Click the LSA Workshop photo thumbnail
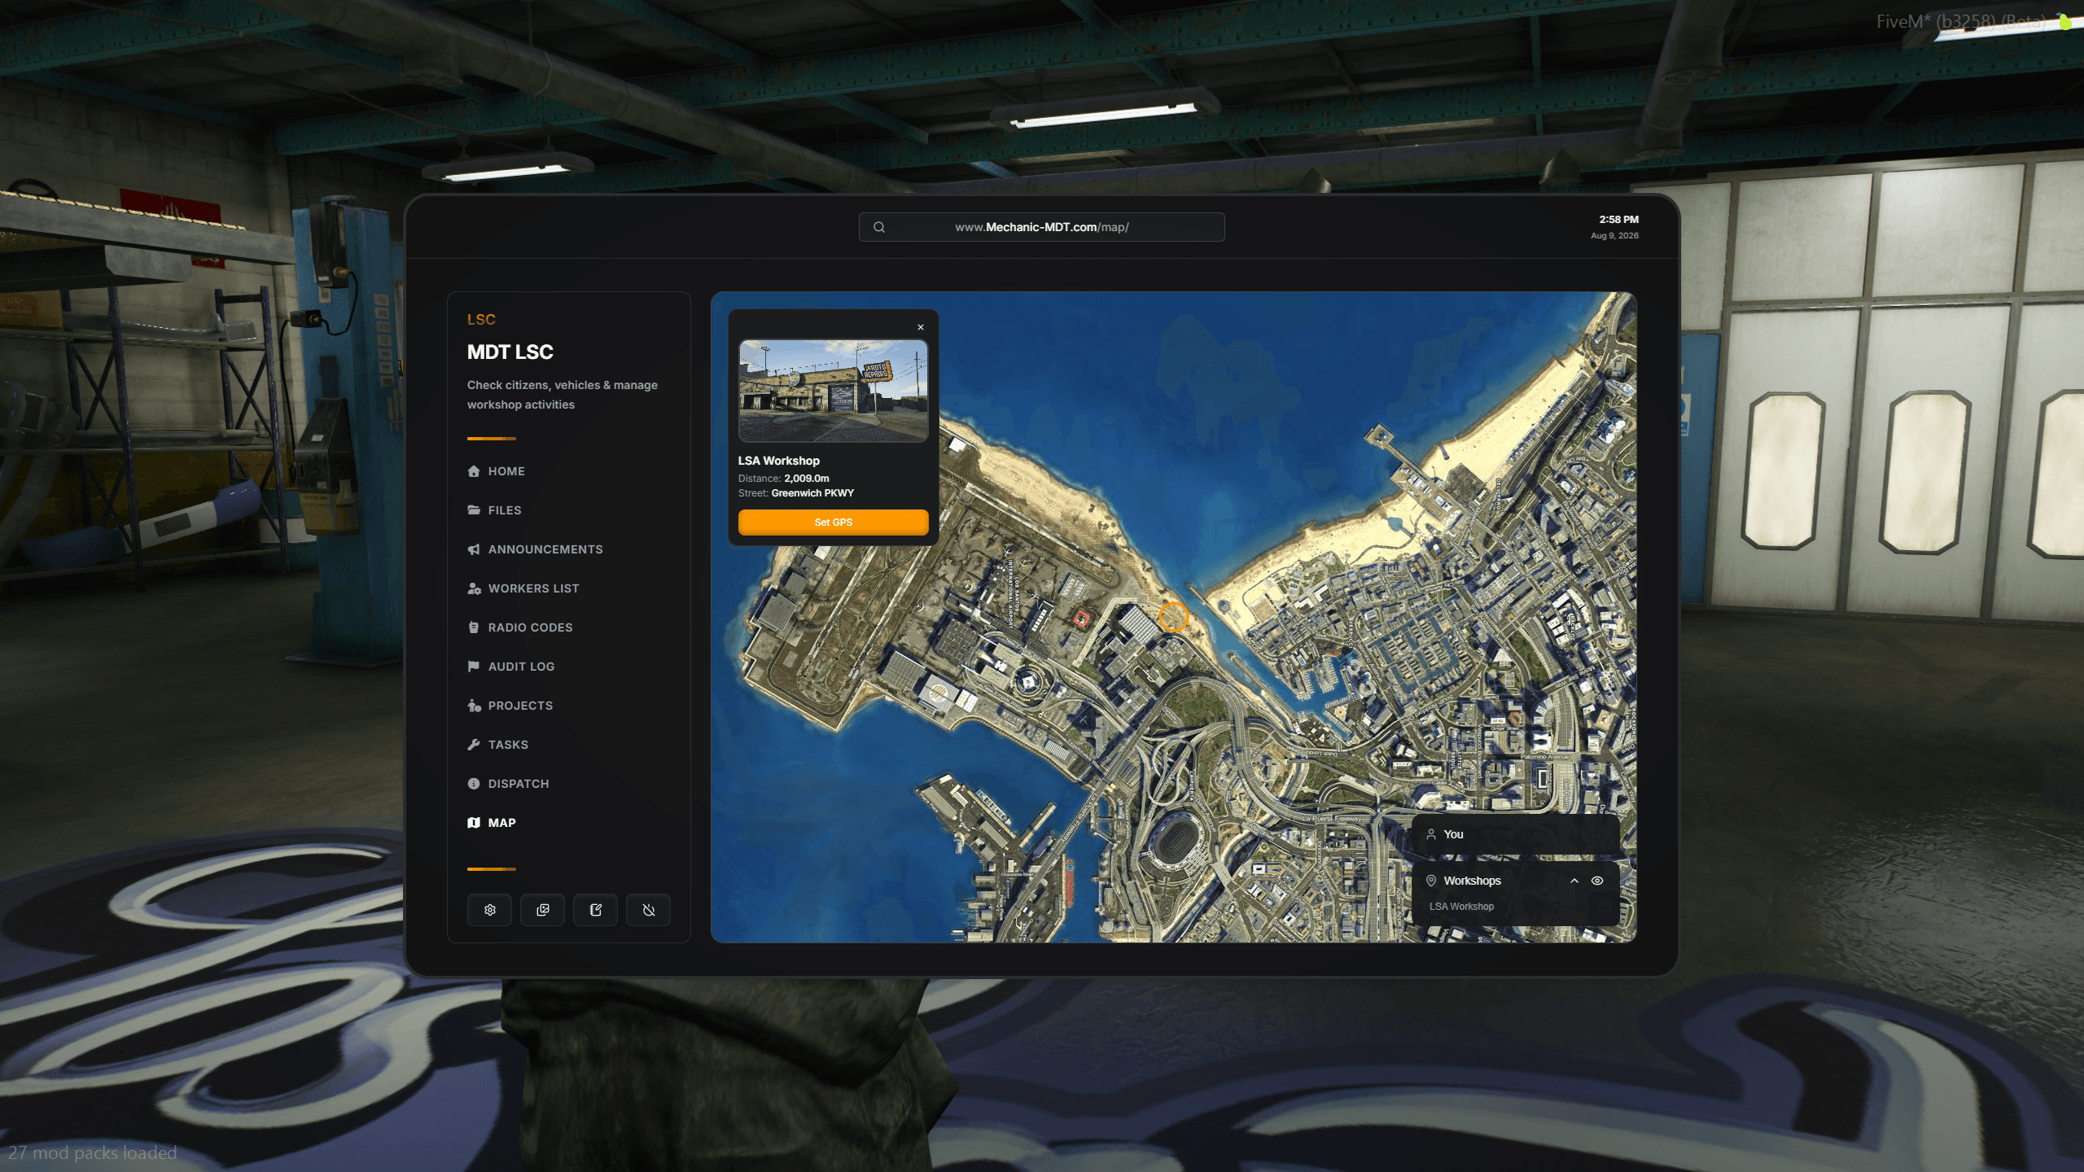Viewport: 2084px width, 1172px height. (833, 391)
